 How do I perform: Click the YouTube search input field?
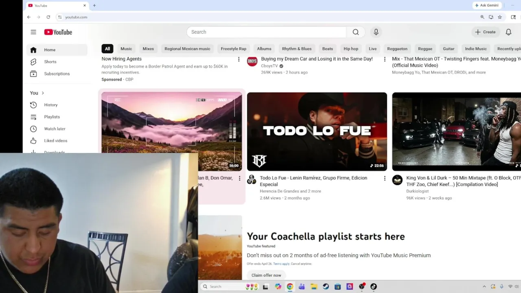[267, 32]
